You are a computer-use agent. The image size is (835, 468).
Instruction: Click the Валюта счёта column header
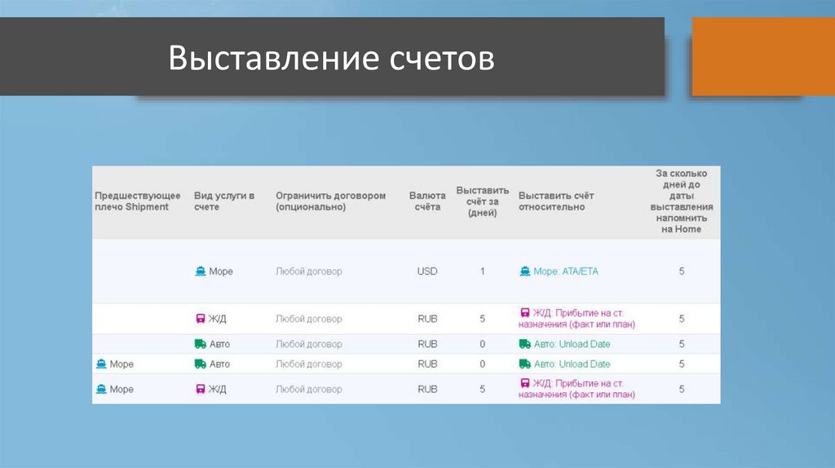pyautogui.click(x=427, y=201)
